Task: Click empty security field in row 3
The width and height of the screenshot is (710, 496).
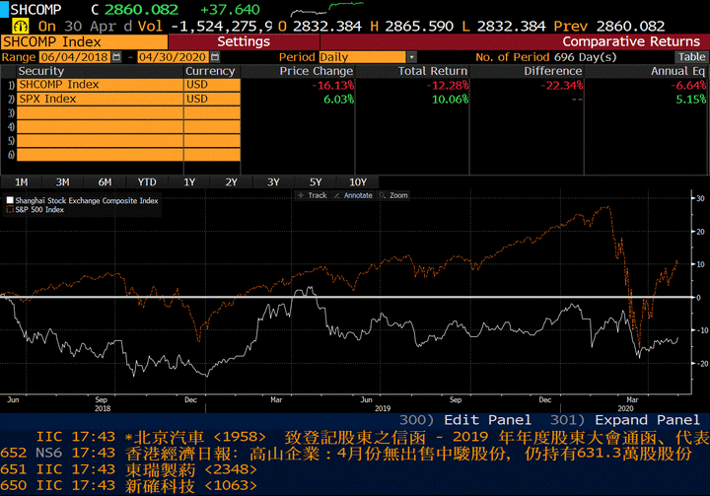Action: point(100,112)
